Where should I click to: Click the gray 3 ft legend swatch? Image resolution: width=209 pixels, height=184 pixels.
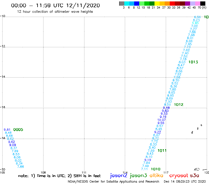coord(122,3)
